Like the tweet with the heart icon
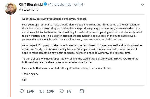Image resolution: width=150 pixels, height=99 pixels. click(x=62, y=91)
